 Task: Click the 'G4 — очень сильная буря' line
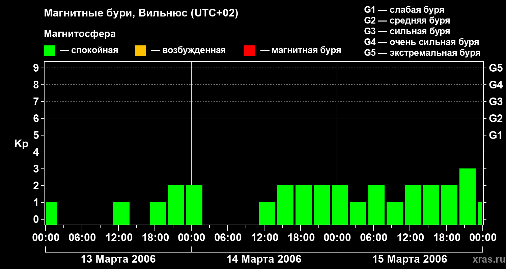[422, 42]
